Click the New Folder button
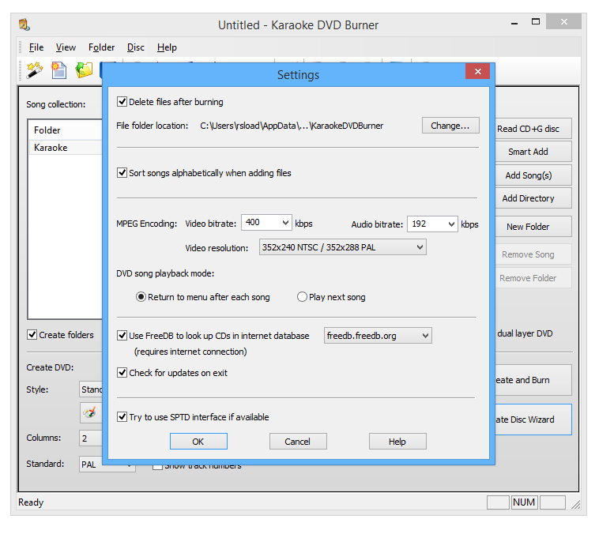614x538 pixels. coord(533,226)
